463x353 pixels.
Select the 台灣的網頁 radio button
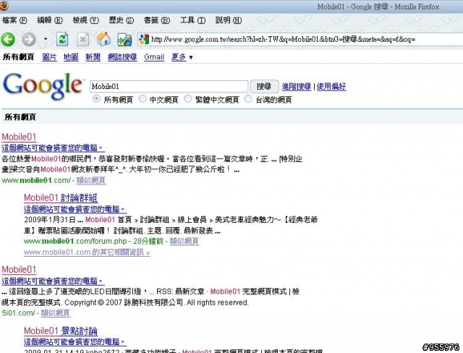pos(248,99)
